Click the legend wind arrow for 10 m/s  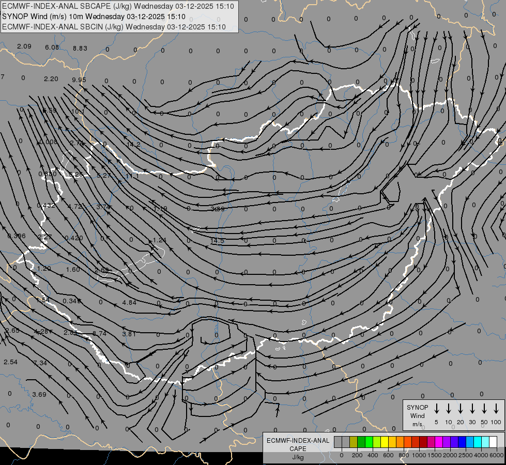pos(448,409)
